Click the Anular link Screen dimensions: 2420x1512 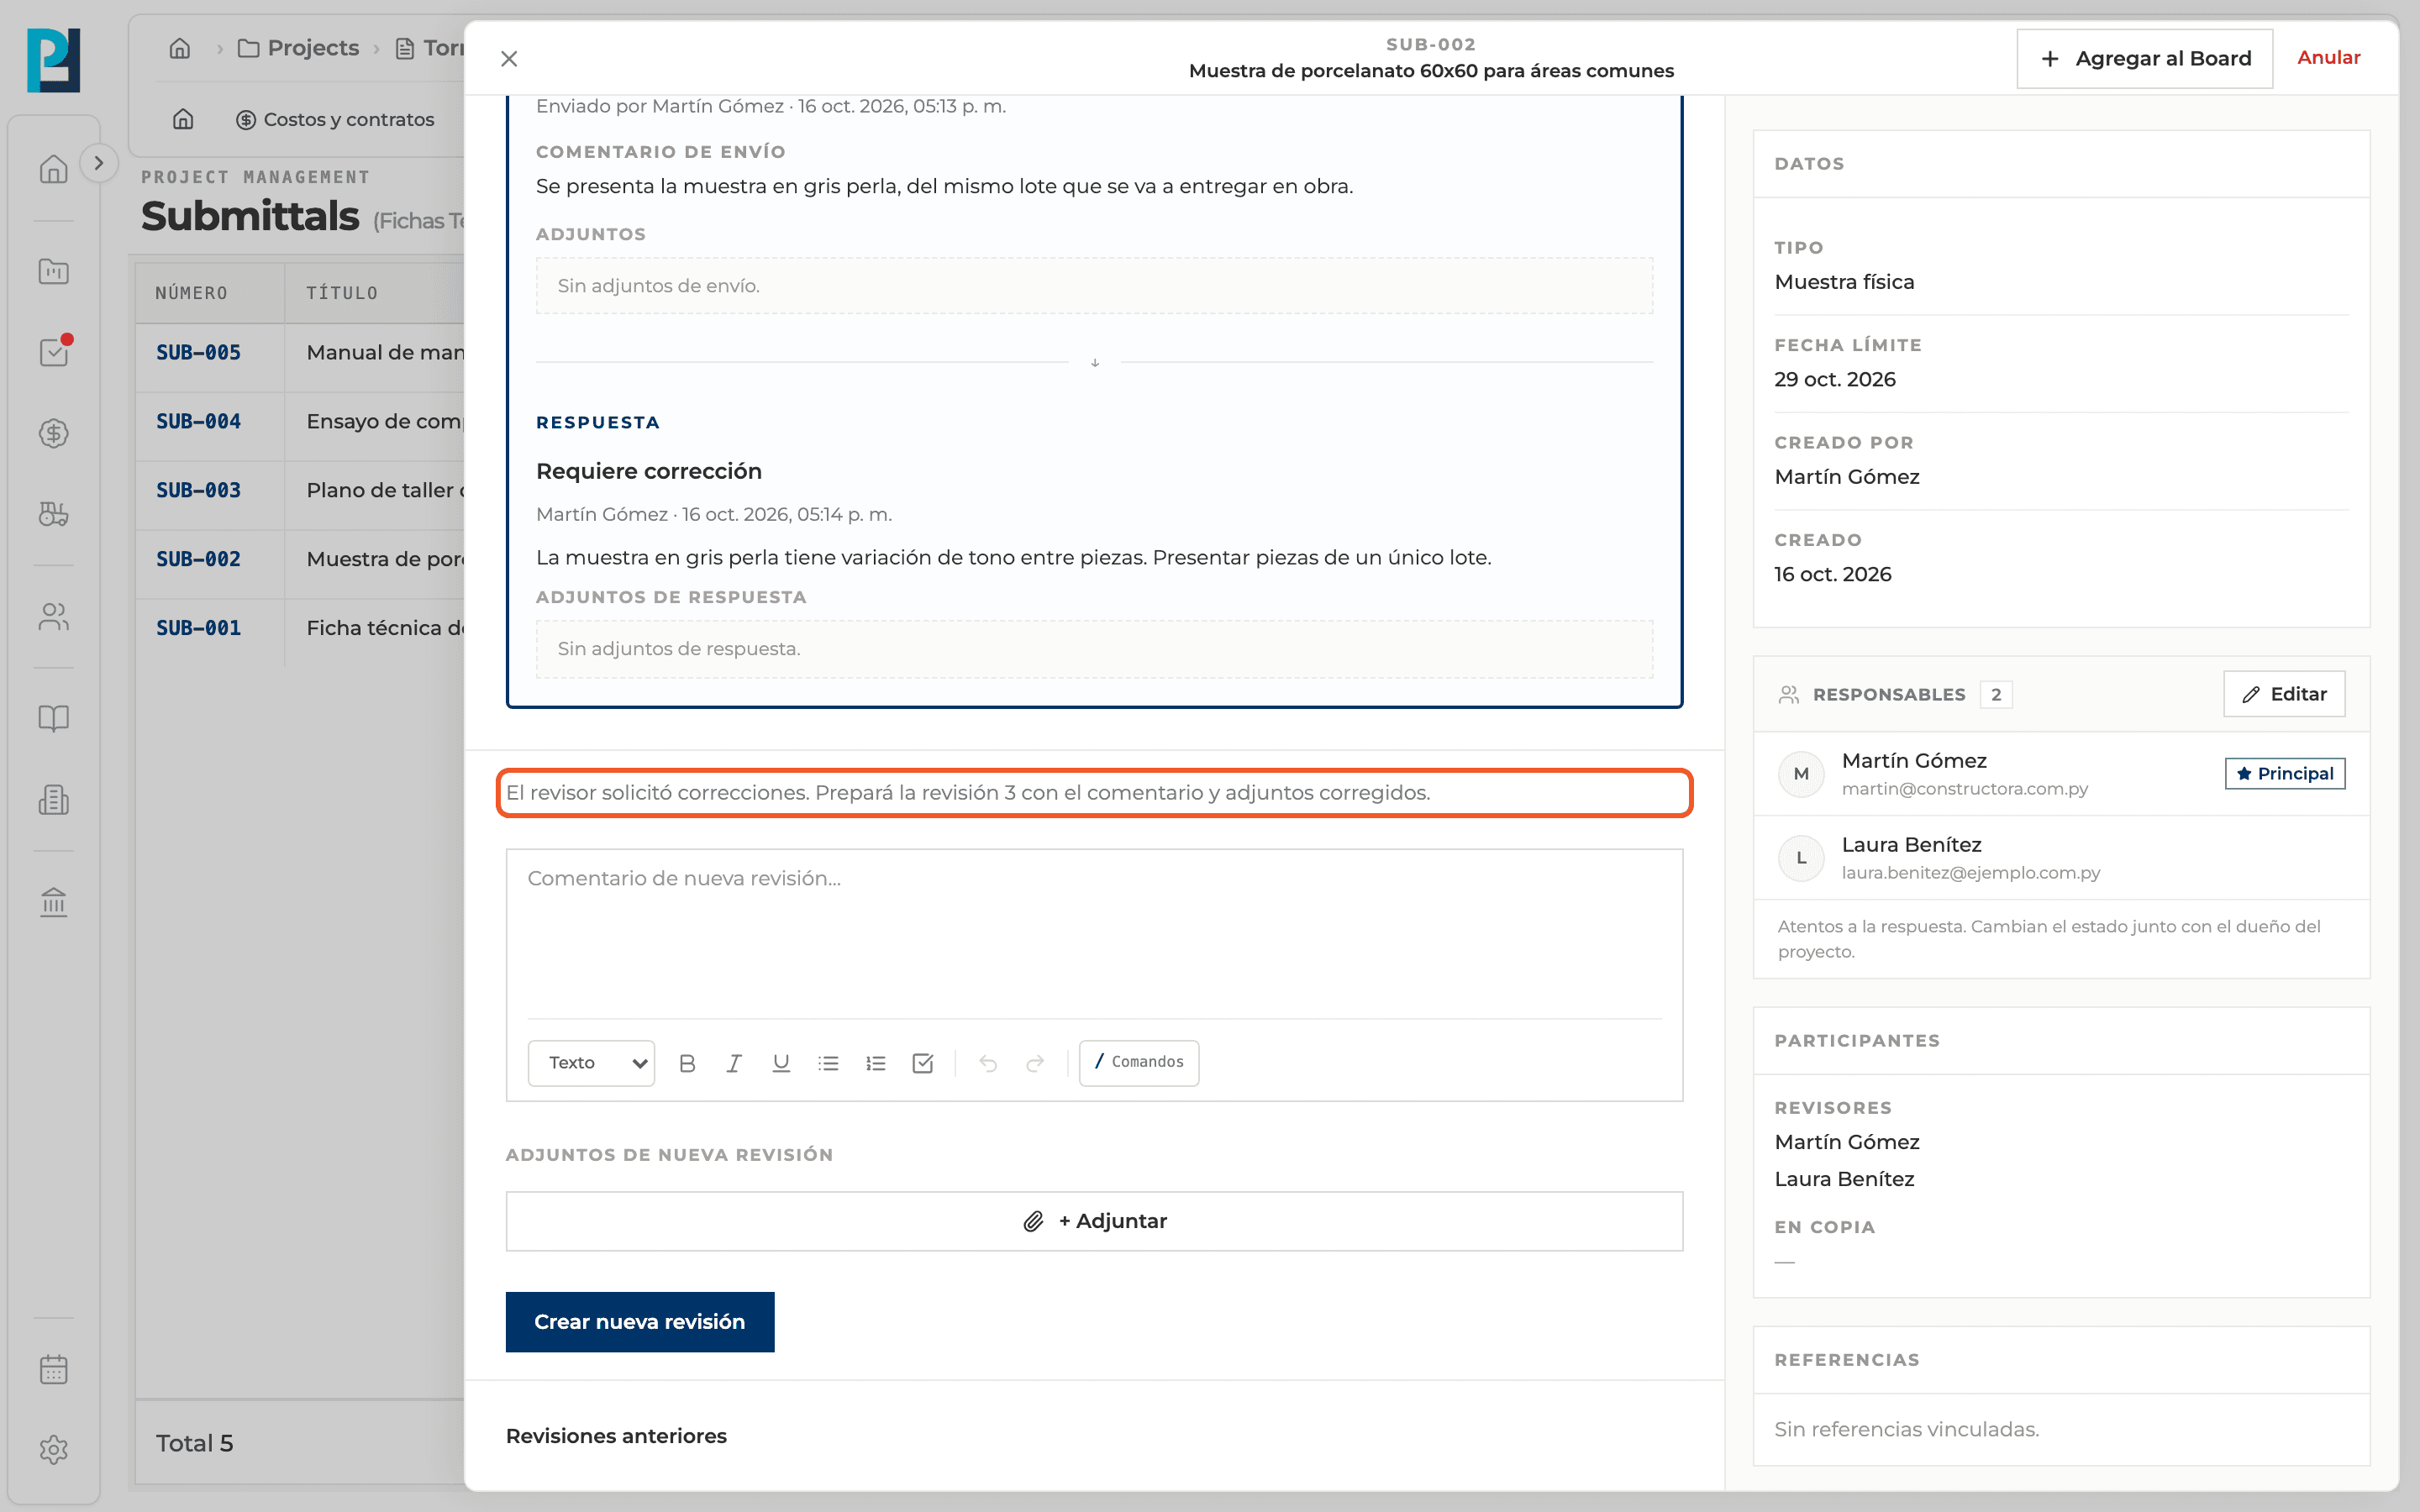coord(2328,57)
